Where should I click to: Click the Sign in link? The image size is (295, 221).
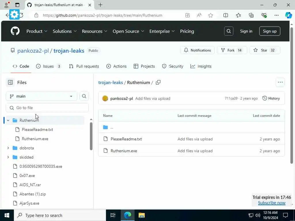[246, 31]
